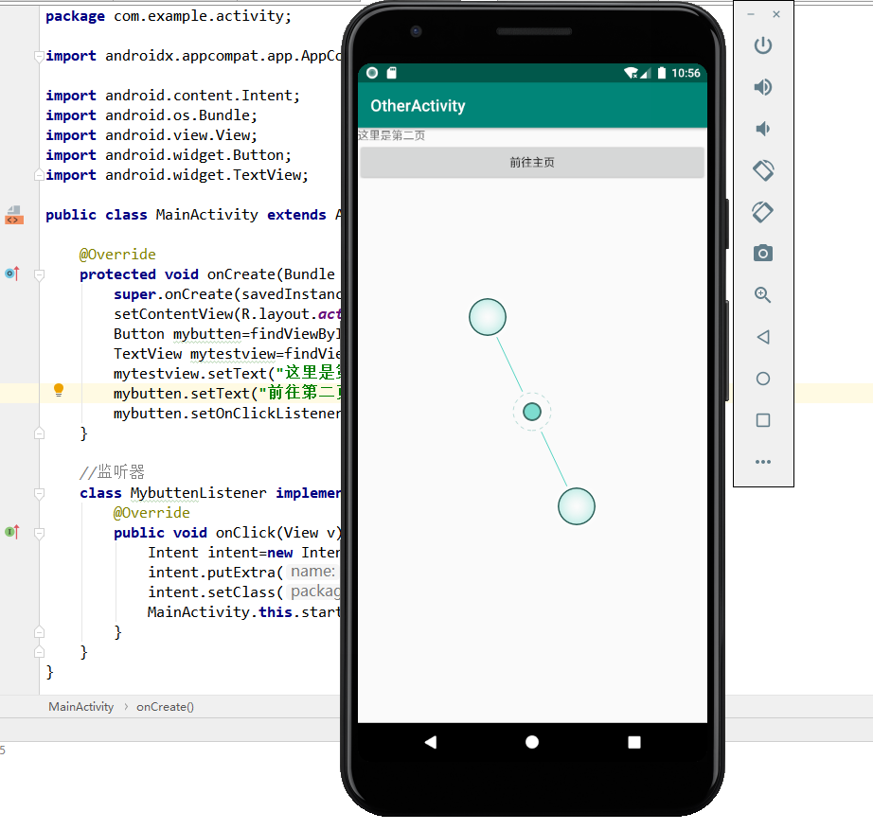The width and height of the screenshot is (873, 830).
Task: Collapse the onCreate method fold marker
Action: (39, 274)
